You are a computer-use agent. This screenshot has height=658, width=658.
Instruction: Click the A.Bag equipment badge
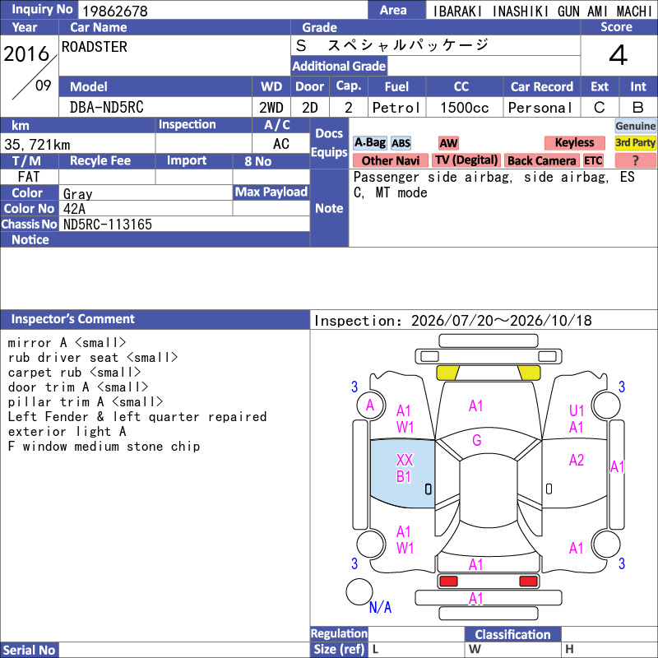coord(369,143)
